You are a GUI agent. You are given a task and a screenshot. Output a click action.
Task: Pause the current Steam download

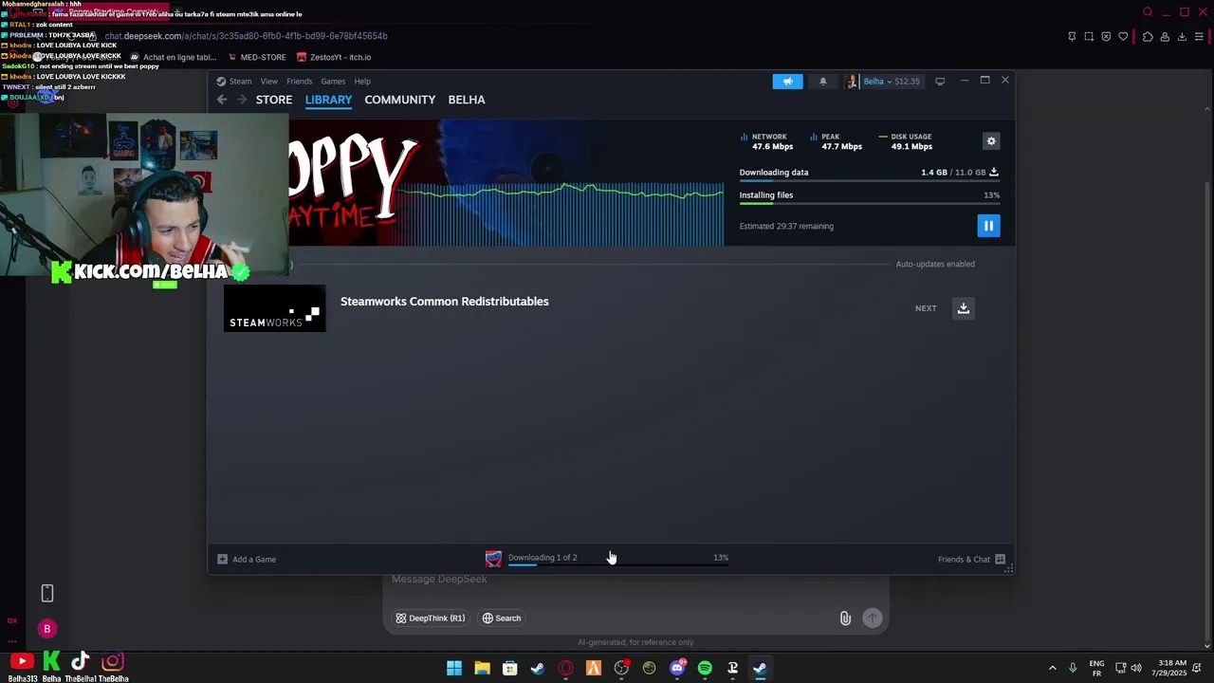coord(988,226)
